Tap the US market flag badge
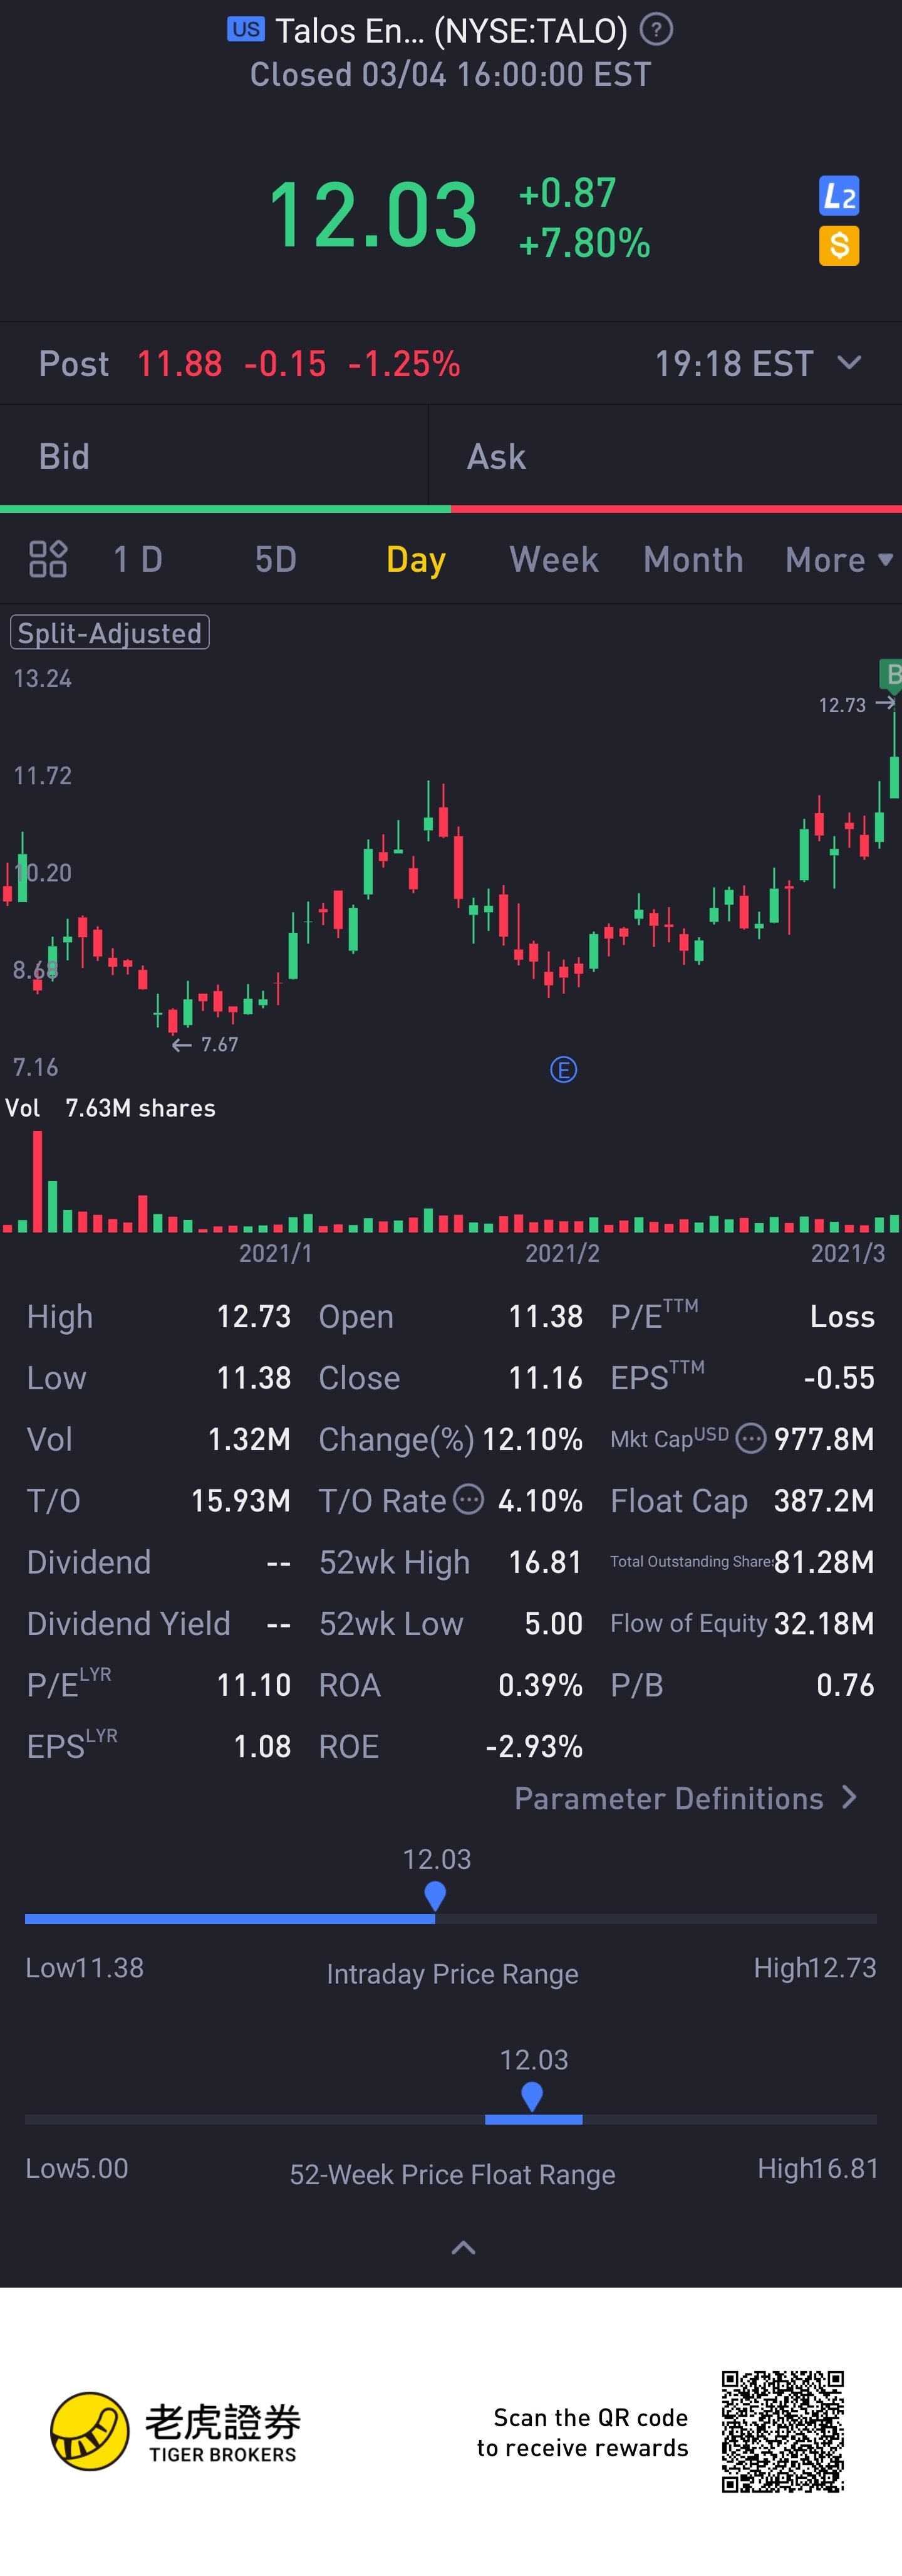This screenshot has height=2576, width=902. tap(246, 29)
